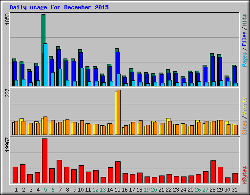Select day 9 on the x-axis

tap(75, 190)
